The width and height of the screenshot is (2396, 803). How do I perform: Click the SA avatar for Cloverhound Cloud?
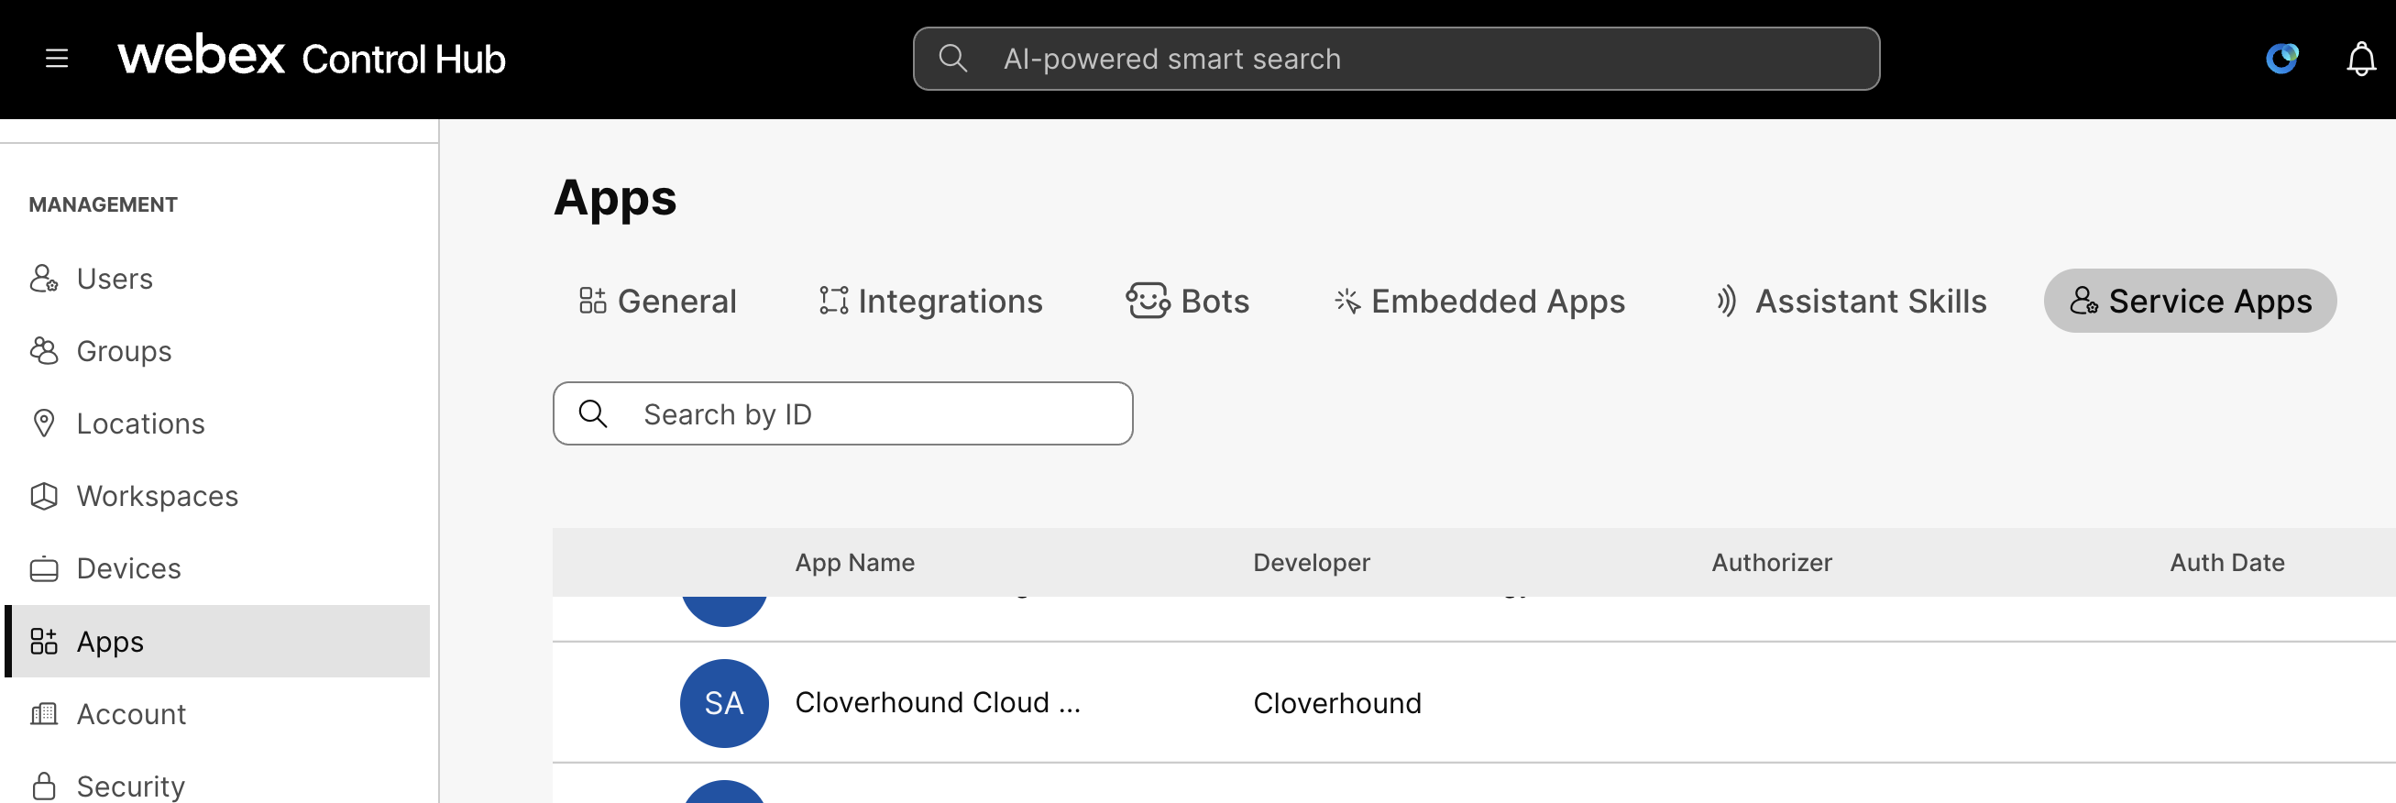coord(723,703)
